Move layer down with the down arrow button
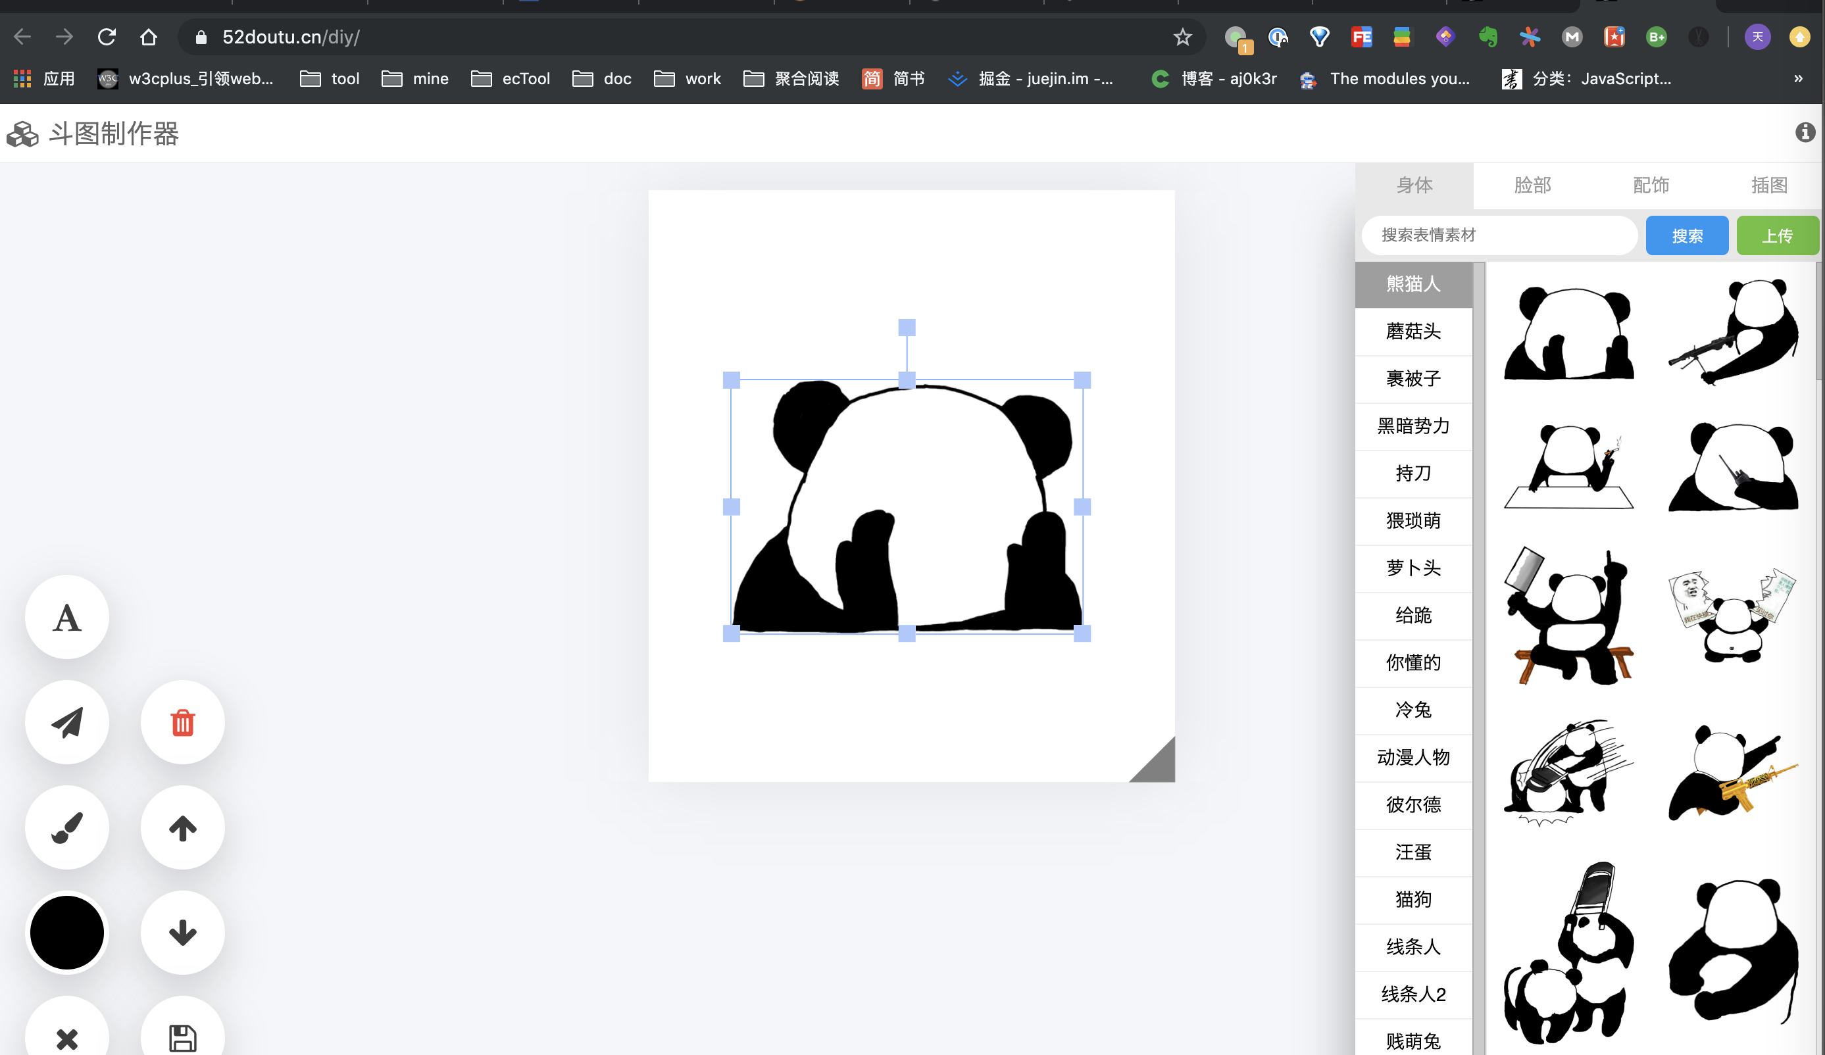 click(182, 932)
